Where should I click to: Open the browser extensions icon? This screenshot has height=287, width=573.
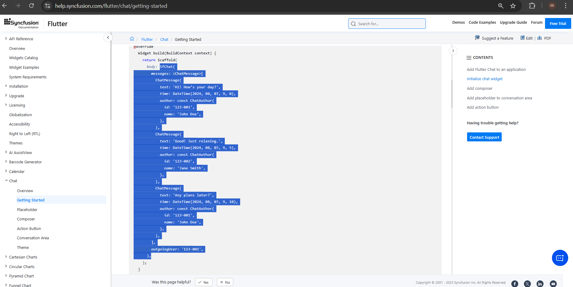point(532,6)
